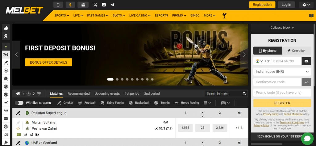Open the live chat bubble

pyautogui.click(x=308, y=139)
